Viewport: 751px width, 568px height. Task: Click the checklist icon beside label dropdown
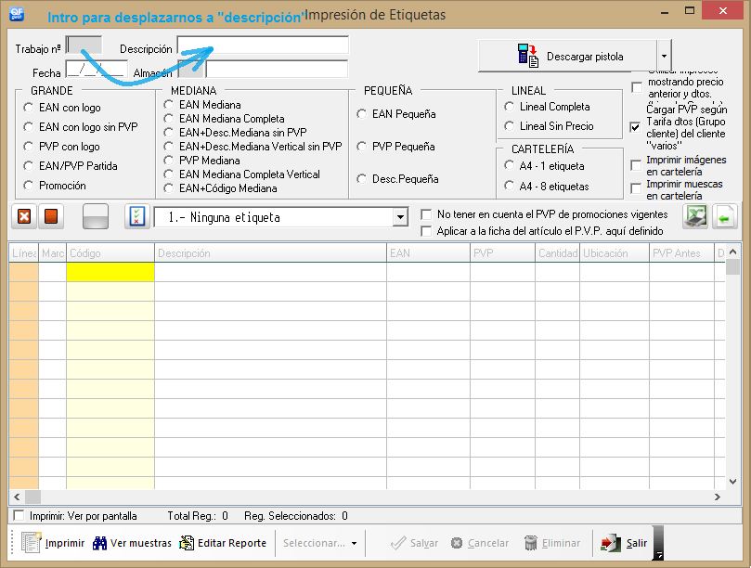tap(137, 216)
